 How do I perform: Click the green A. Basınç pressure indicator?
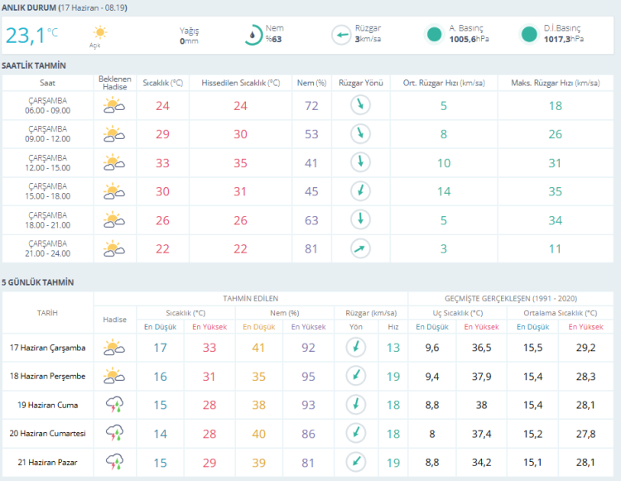pos(434,35)
